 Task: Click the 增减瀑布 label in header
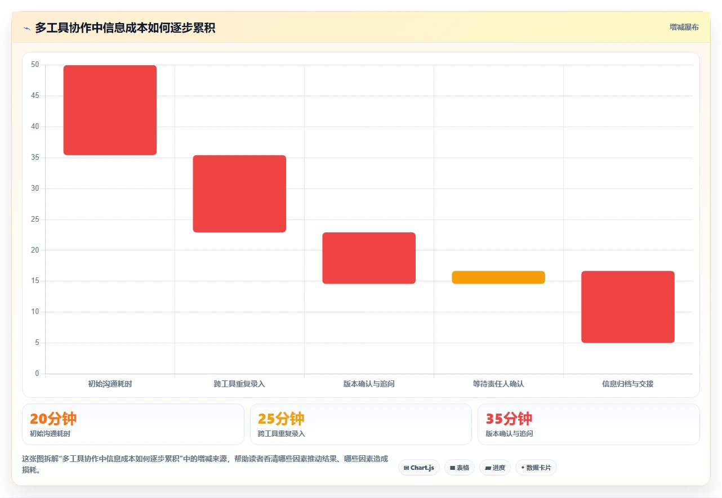pyautogui.click(x=684, y=27)
